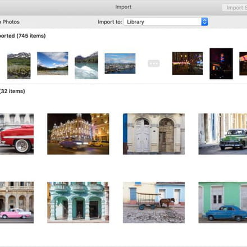Select the blue car by green wall photo

[x=223, y=203]
